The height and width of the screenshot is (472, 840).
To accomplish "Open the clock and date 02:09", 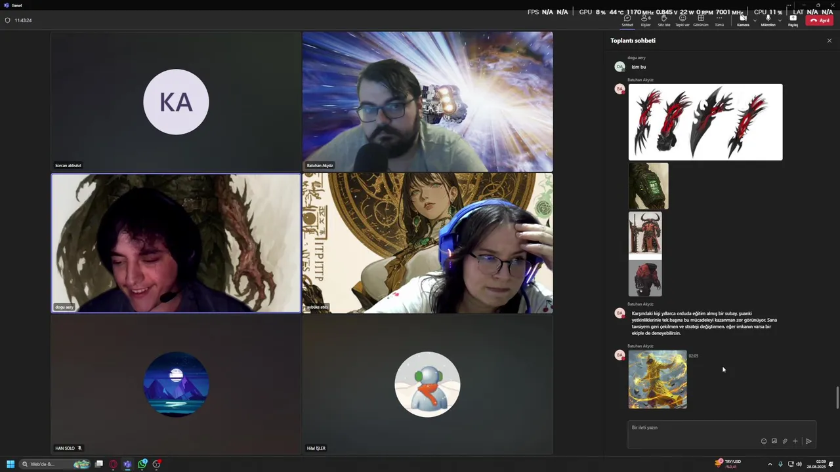I will pyautogui.click(x=816, y=464).
